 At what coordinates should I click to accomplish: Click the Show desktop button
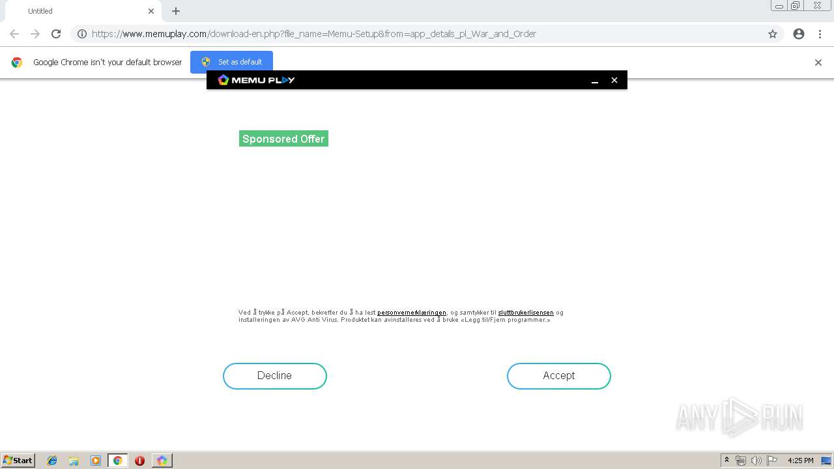coord(827,461)
